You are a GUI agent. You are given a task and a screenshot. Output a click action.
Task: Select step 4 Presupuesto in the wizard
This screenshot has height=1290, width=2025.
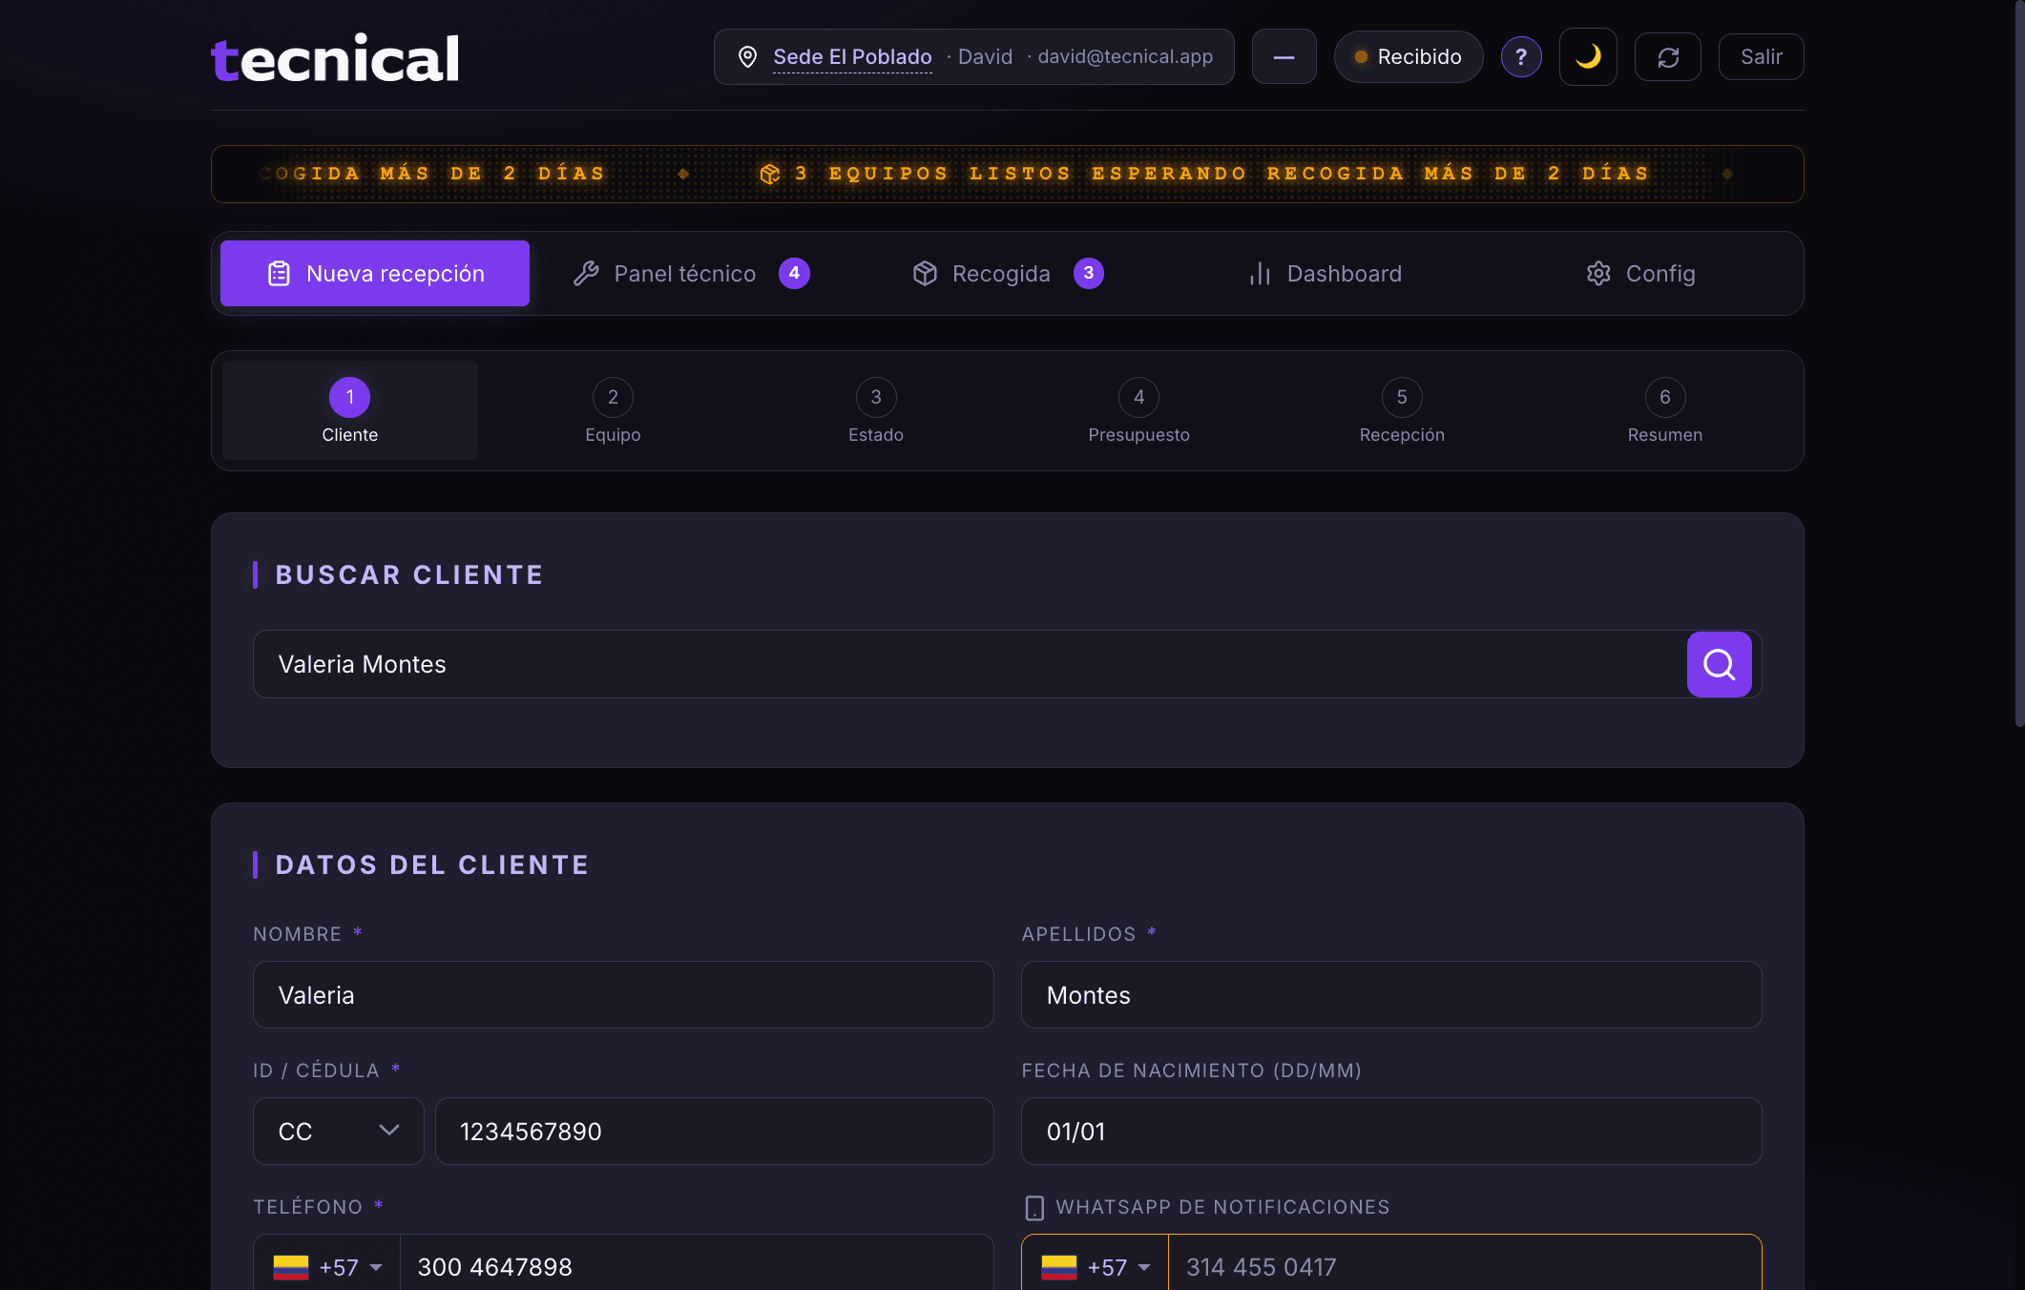tap(1138, 410)
